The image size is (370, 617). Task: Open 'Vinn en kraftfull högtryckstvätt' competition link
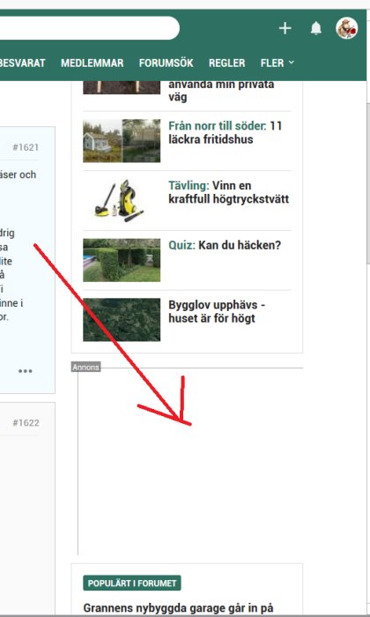coord(228,192)
